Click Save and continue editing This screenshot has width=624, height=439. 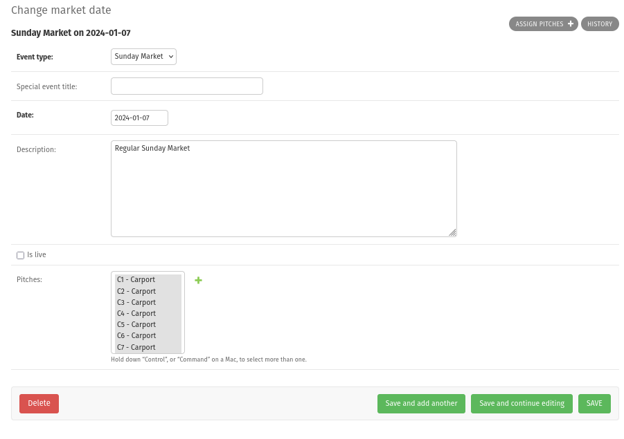(x=522, y=404)
